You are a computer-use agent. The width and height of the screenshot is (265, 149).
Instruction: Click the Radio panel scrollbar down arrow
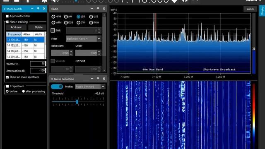pos(104,70)
